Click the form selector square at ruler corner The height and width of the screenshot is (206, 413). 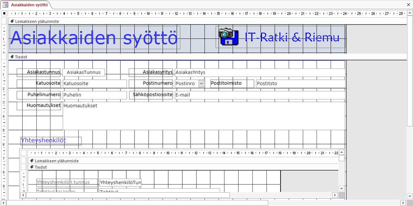tap(4, 13)
